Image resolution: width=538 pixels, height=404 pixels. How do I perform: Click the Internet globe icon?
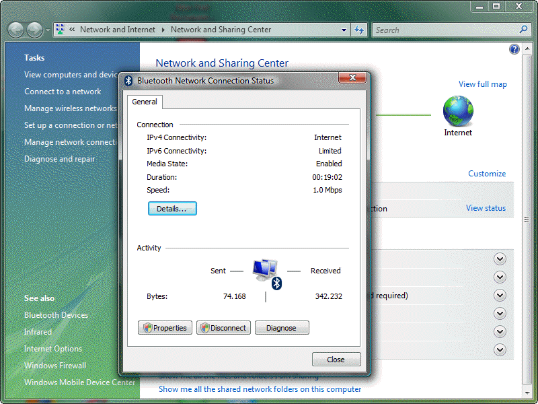pyautogui.click(x=458, y=111)
